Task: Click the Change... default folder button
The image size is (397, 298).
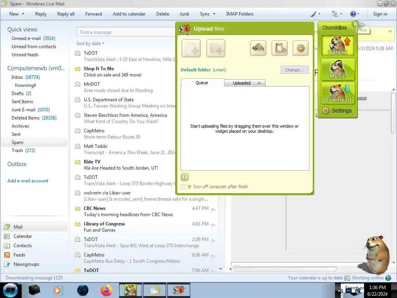Action: click(295, 70)
